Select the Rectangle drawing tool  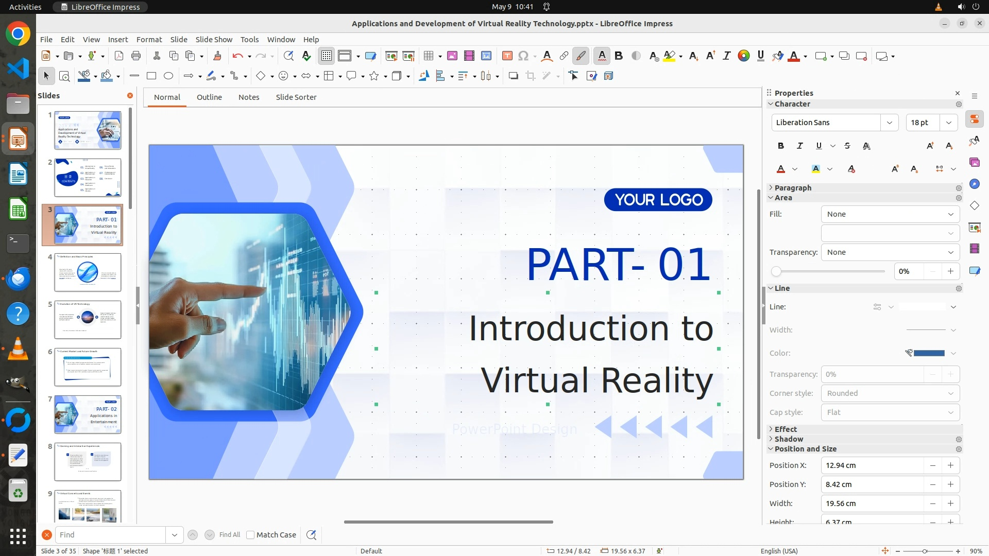point(151,76)
